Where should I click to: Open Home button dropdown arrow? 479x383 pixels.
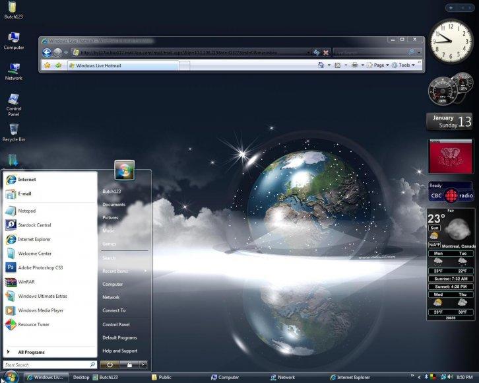[x=329, y=65]
